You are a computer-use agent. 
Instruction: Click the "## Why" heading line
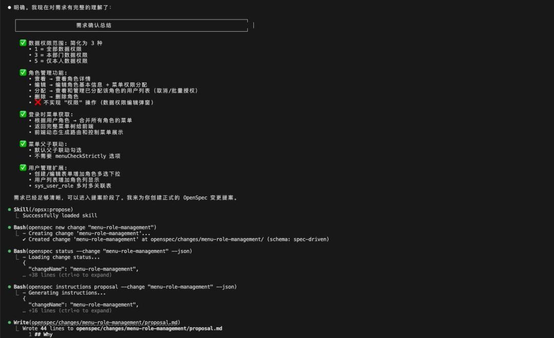coord(44,334)
